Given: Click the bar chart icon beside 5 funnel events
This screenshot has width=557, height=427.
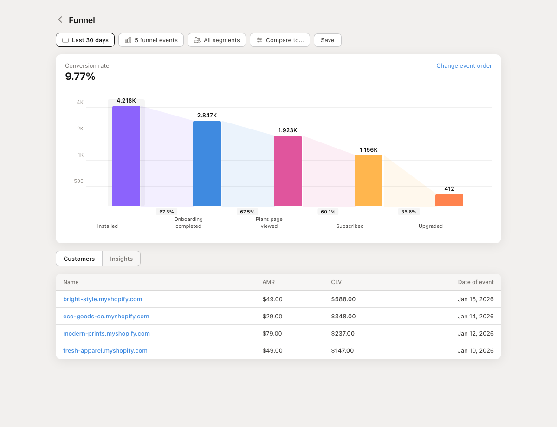Looking at the screenshot, I should (x=128, y=40).
